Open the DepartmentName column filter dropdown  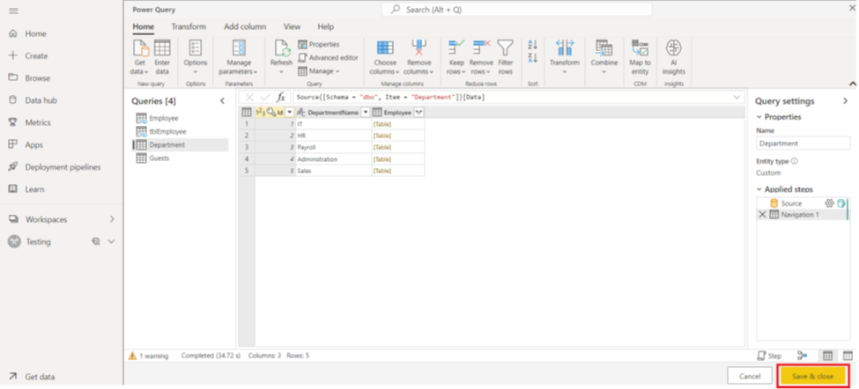coord(366,112)
